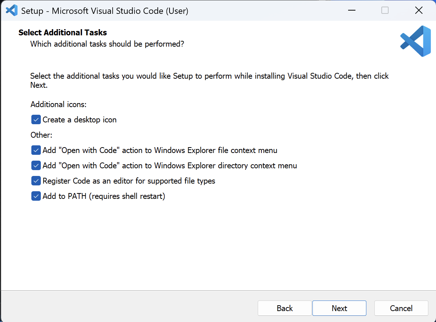Screen dimensions: 436x322
Task: Click the instruction text about additional tasks
Action: (209, 80)
